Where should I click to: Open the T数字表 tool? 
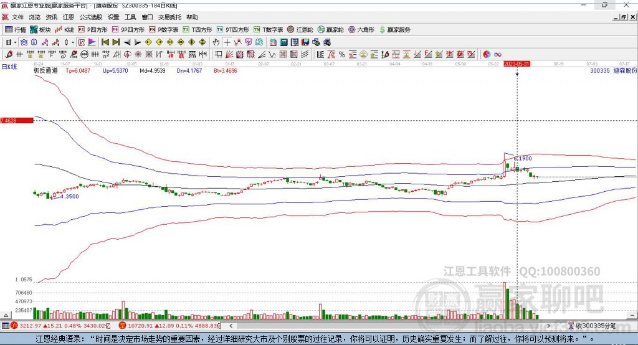click(x=268, y=30)
